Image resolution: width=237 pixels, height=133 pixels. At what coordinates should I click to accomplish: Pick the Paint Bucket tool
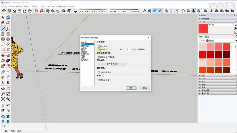(x=3, y=23)
